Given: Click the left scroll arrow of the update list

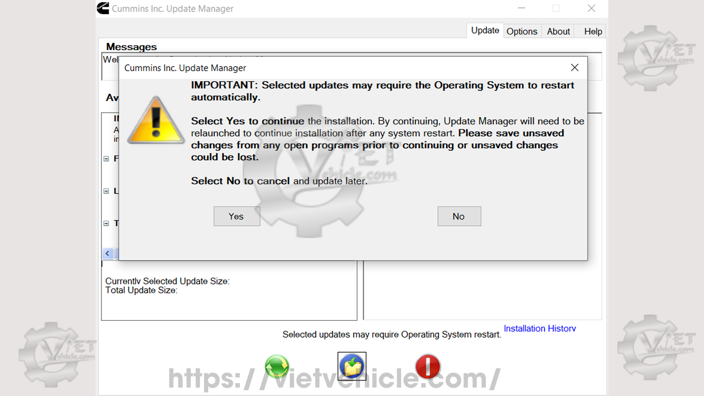Looking at the screenshot, I should point(107,253).
